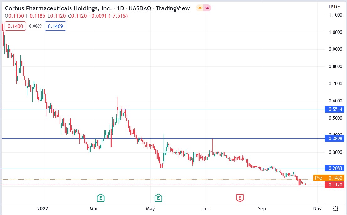Click the orange Pre market price flag

pyautogui.click(x=328, y=178)
